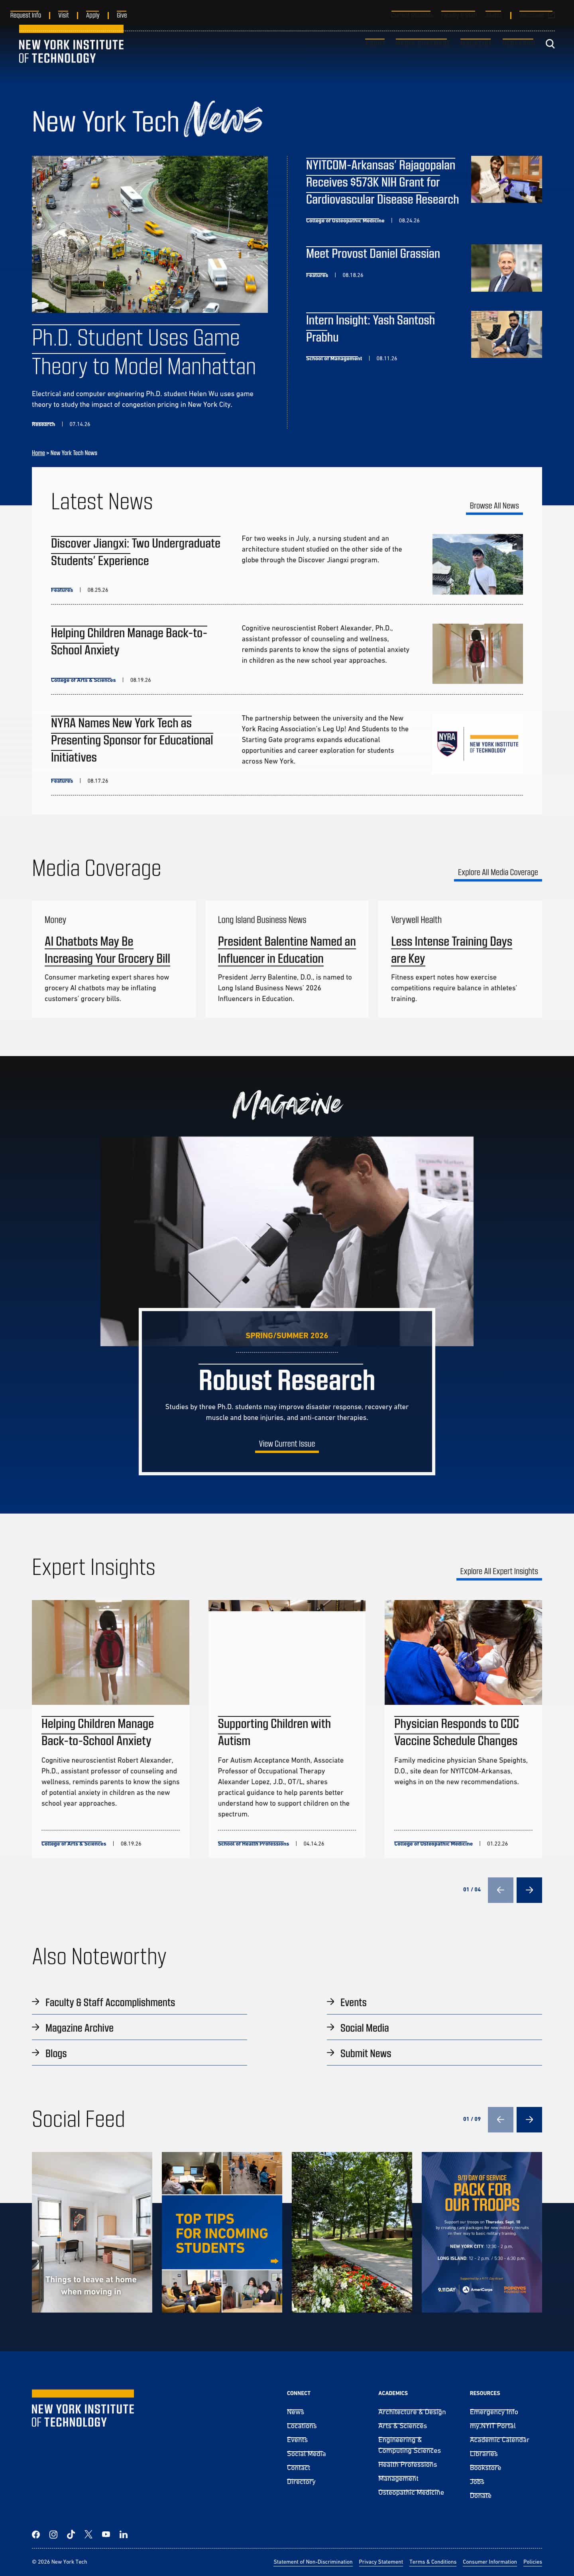This screenshot has height=2576, width=574.
Task: Open Faculty & Staff Accomplishments link
Action: [110, 2002]
